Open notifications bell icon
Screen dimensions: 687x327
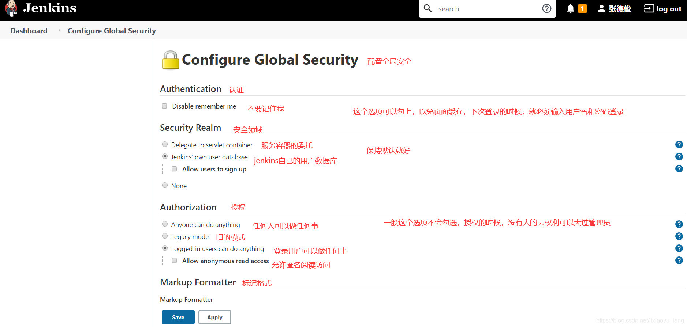pos(570,8)
